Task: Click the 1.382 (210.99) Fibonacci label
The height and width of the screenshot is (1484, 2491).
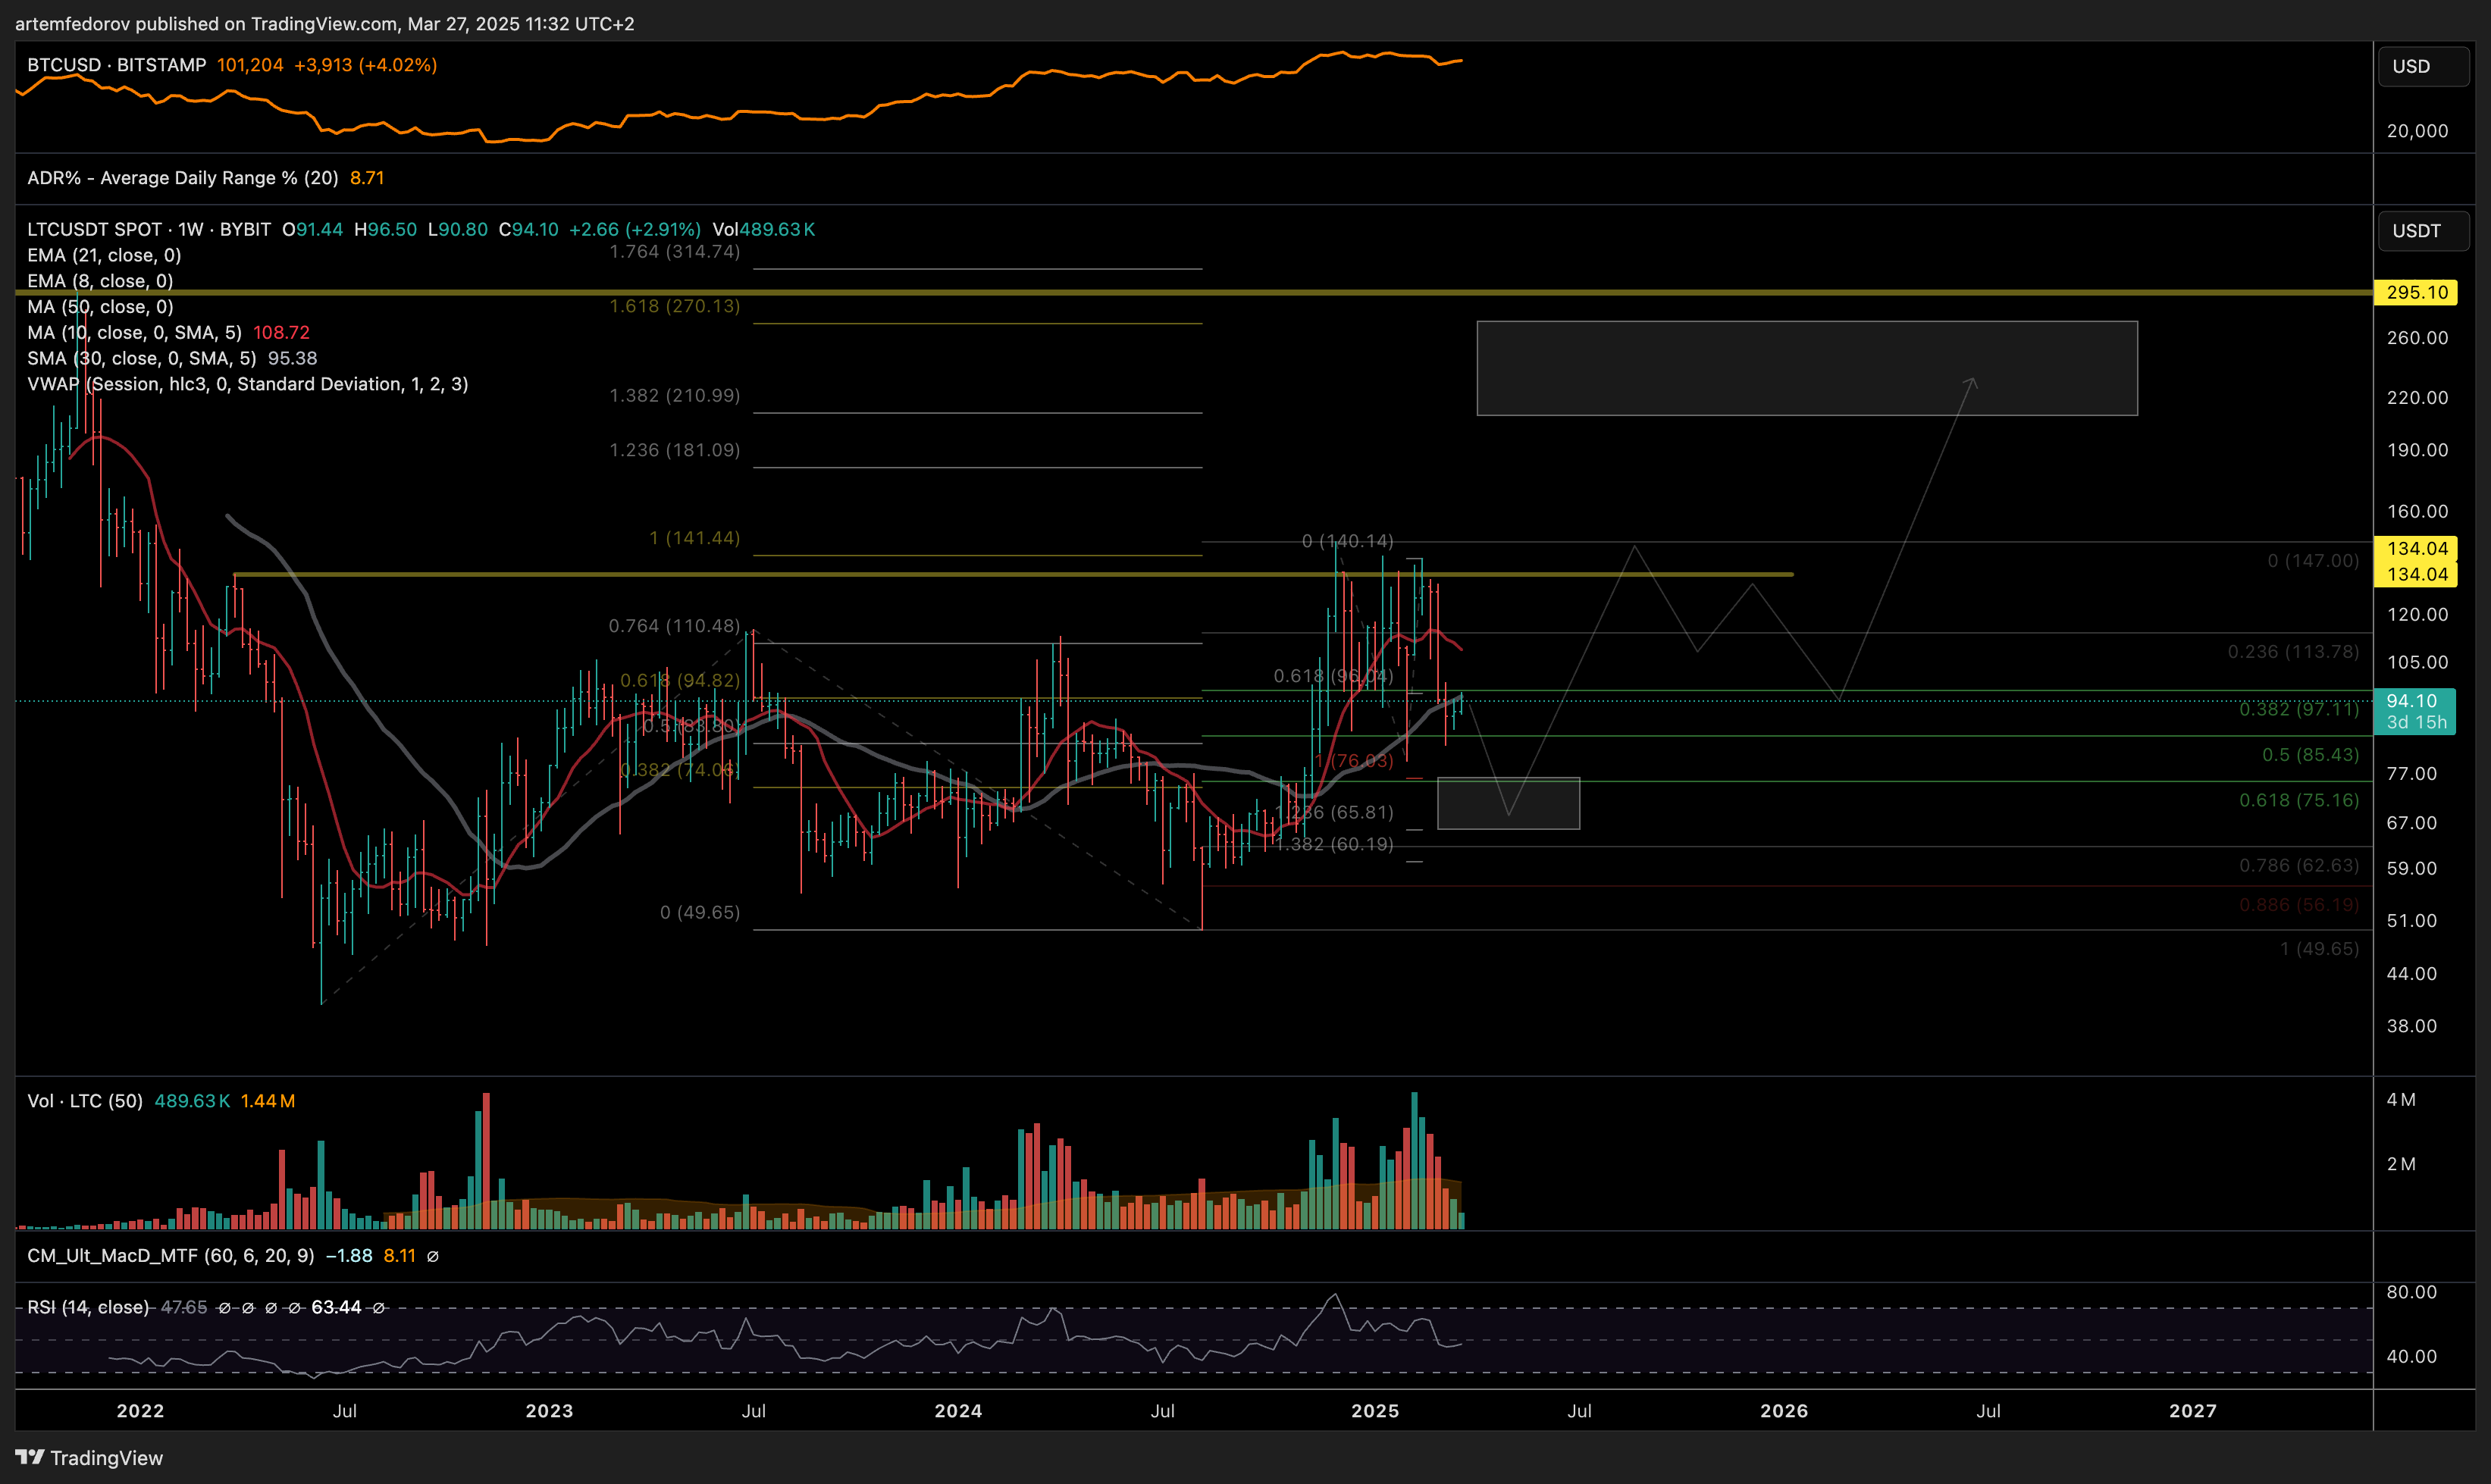Action: 675,396
